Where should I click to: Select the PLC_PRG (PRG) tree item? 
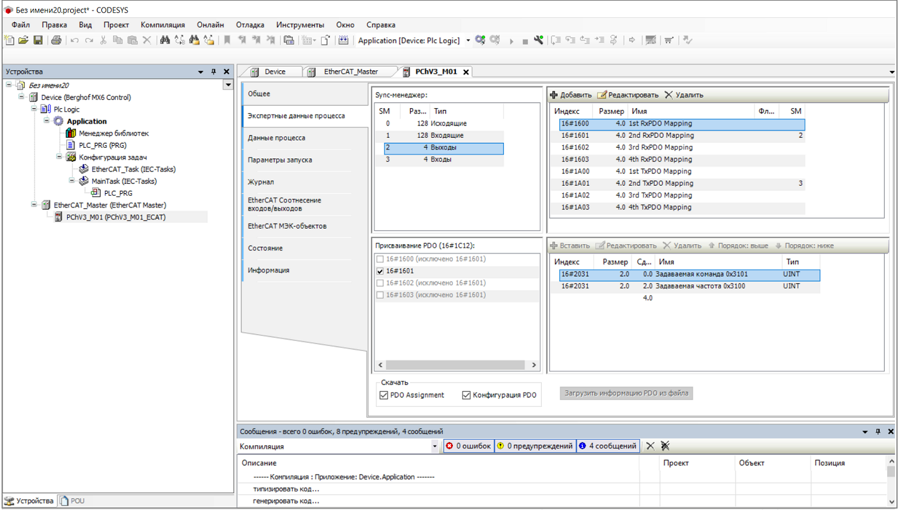click(103, 145)
